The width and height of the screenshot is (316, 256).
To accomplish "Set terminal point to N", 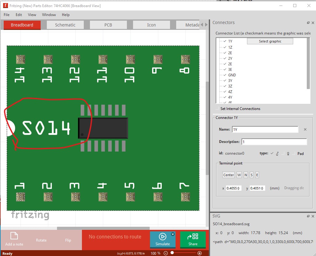I will pyautogui.click(x=246, y=175).
